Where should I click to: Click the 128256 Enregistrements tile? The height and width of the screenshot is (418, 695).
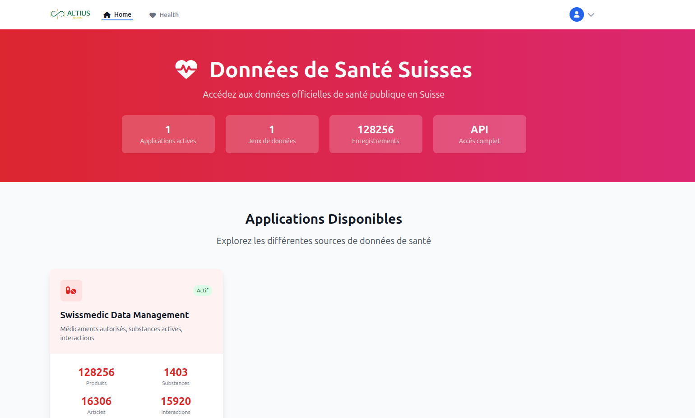[x=375, y=134]
